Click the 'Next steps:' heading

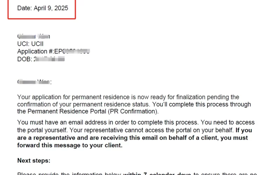pyautogui.click(x=34, y=160)
